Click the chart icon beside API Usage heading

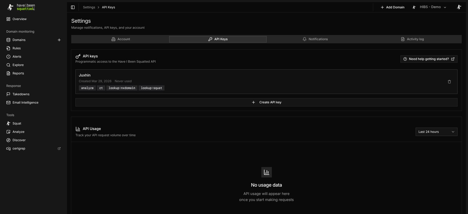coord(78,129)
